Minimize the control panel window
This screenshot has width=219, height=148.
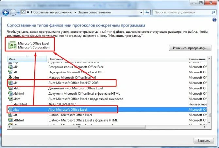(x=194, y=3)
